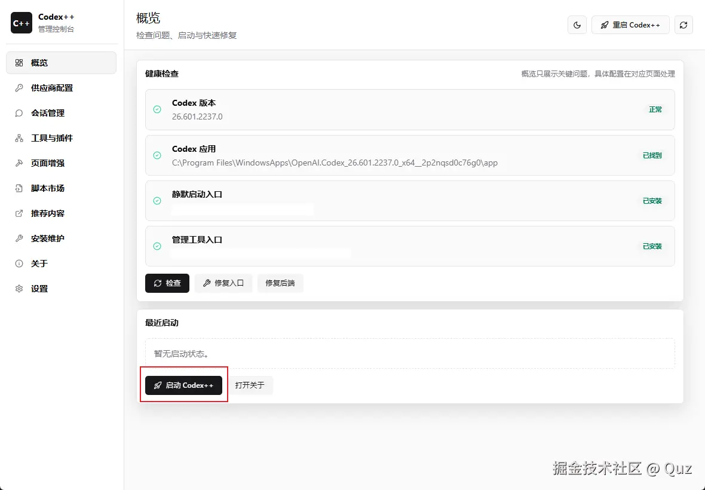Toggle dark mode with the moon icon
This screenshot has height=490, width=705.
point(577,25)
